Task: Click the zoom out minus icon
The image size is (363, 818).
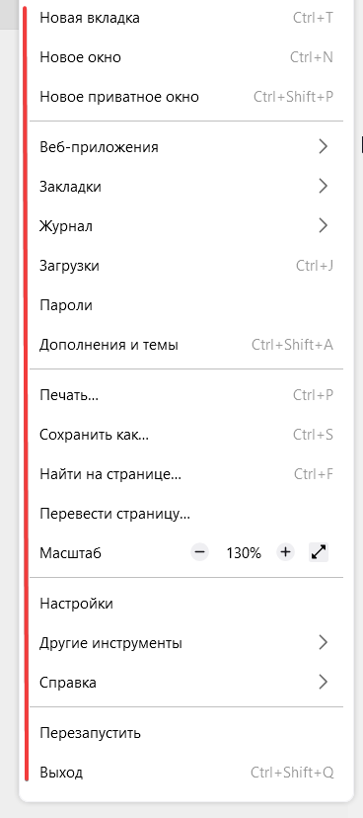Action: tap(199, 552)
